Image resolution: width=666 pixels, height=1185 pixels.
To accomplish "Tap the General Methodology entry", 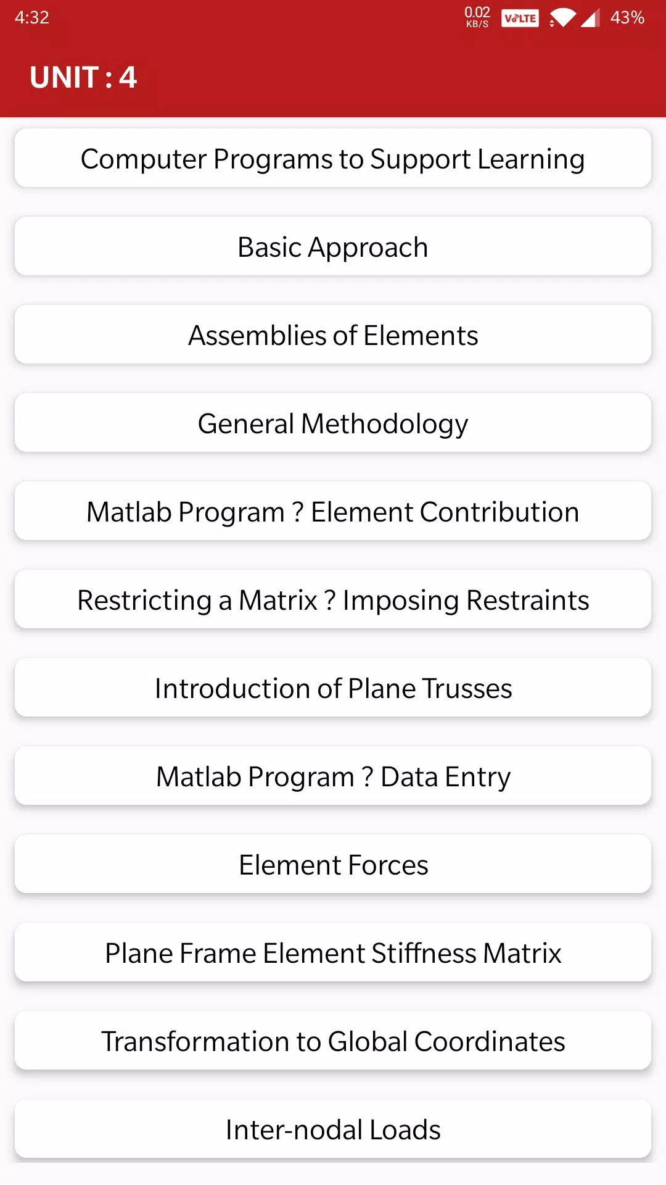I will pos(333,423).
